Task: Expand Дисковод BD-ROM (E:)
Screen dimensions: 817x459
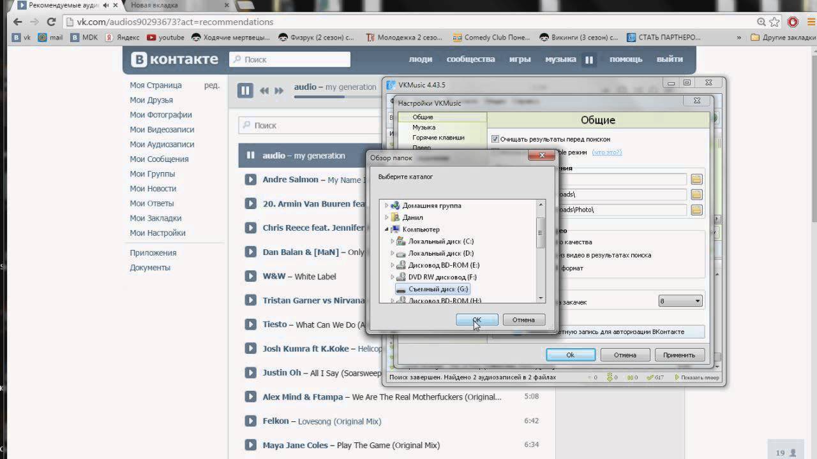Action: click(x=393, y=265)
